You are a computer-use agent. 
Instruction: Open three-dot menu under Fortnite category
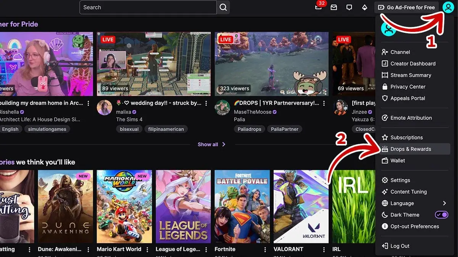tap(265, 249)
